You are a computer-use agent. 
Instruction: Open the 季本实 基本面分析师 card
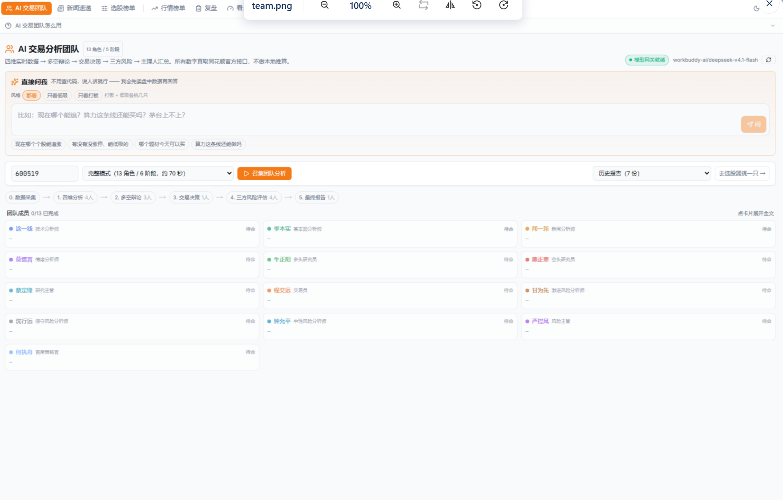coord(390,234)
